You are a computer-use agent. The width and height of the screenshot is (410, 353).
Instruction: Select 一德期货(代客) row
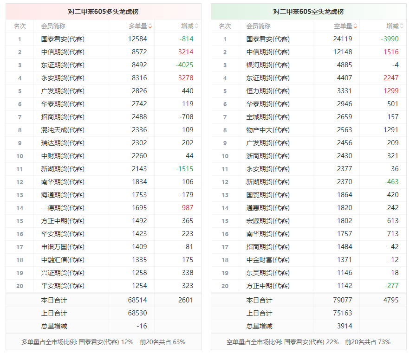[104, 208]
